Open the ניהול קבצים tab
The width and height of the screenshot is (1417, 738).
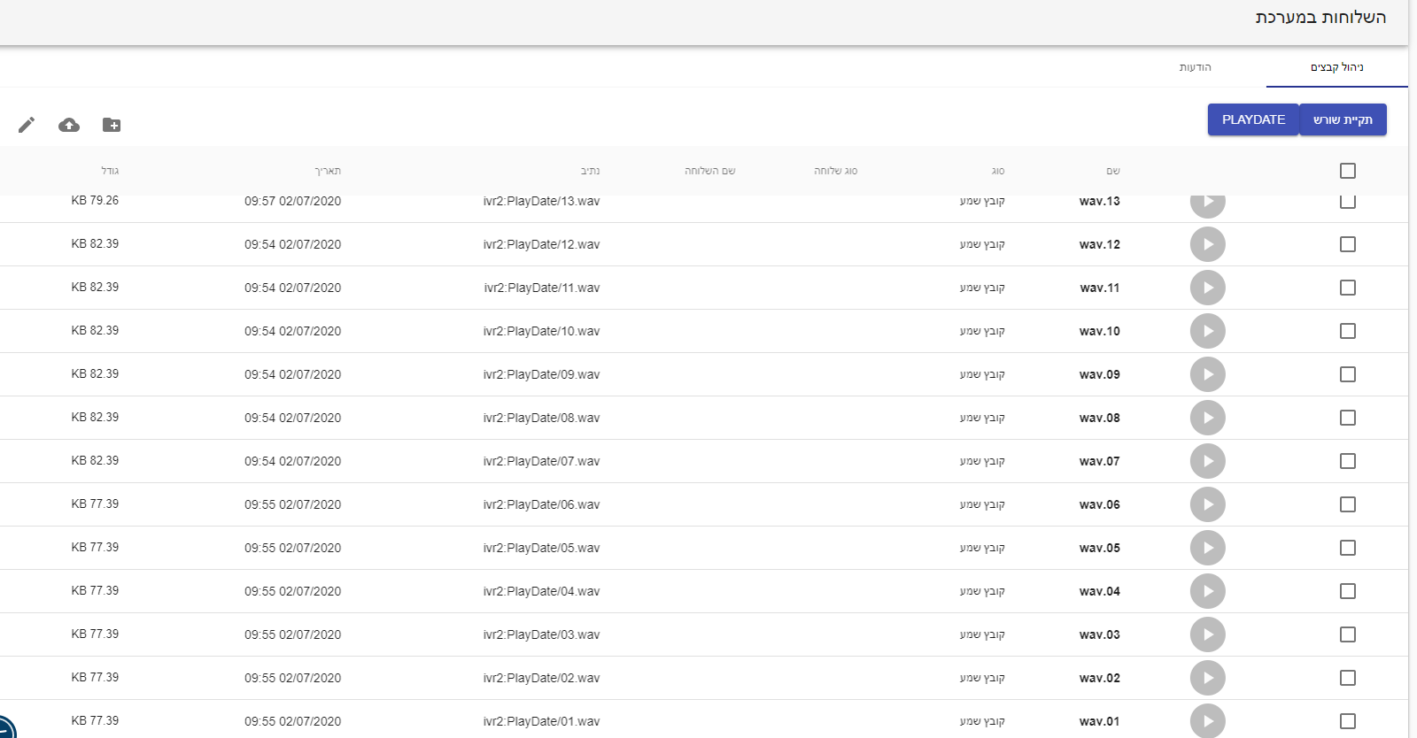click(x=1336, y=67)
